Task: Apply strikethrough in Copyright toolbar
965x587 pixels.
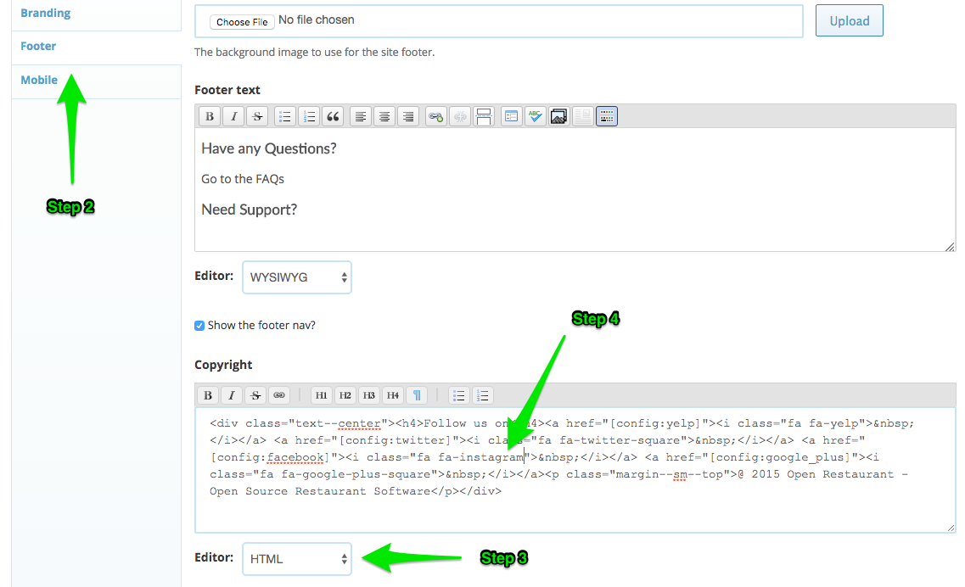Action: (255, 395)
